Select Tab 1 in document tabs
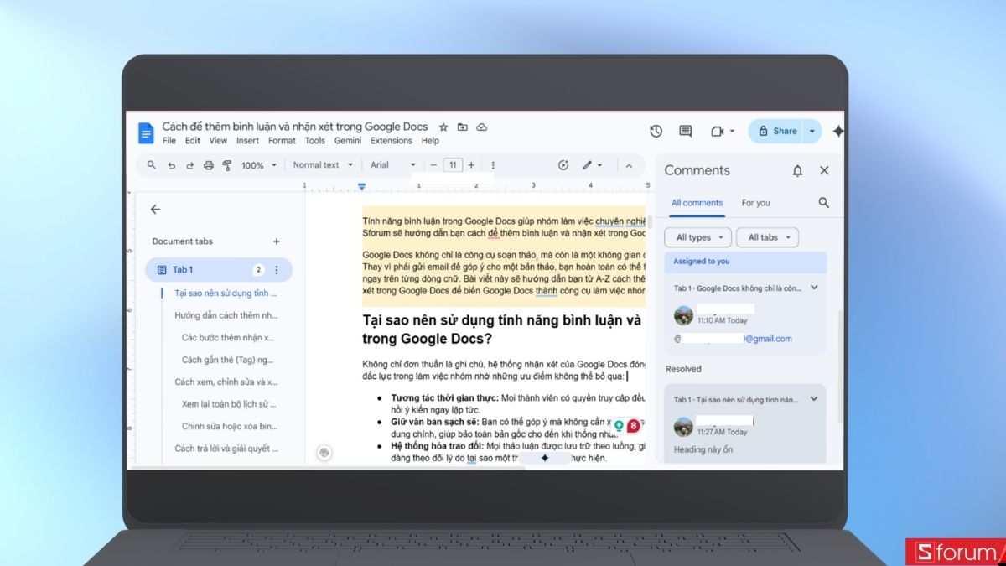This screenshot has width=1006, height=566. coord(218,270)
